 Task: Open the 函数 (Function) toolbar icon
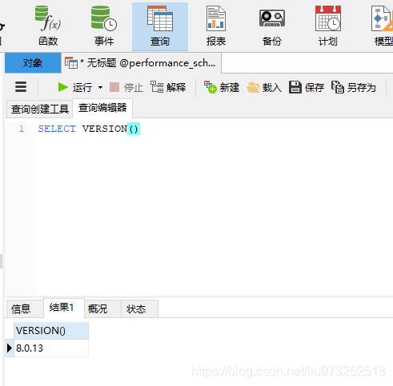click(48, 26)
